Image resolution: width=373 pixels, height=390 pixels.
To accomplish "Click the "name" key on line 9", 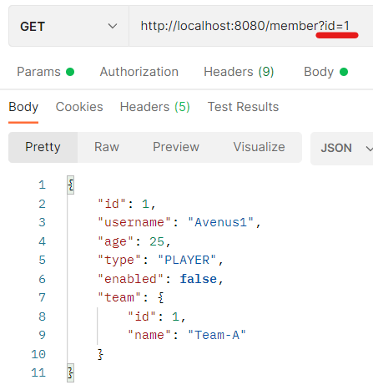I will [149, 335].
